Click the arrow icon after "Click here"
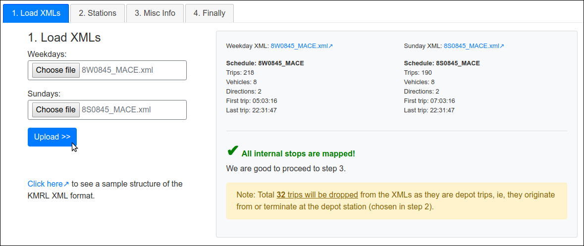The image size is (584, 246). [66, 184]
